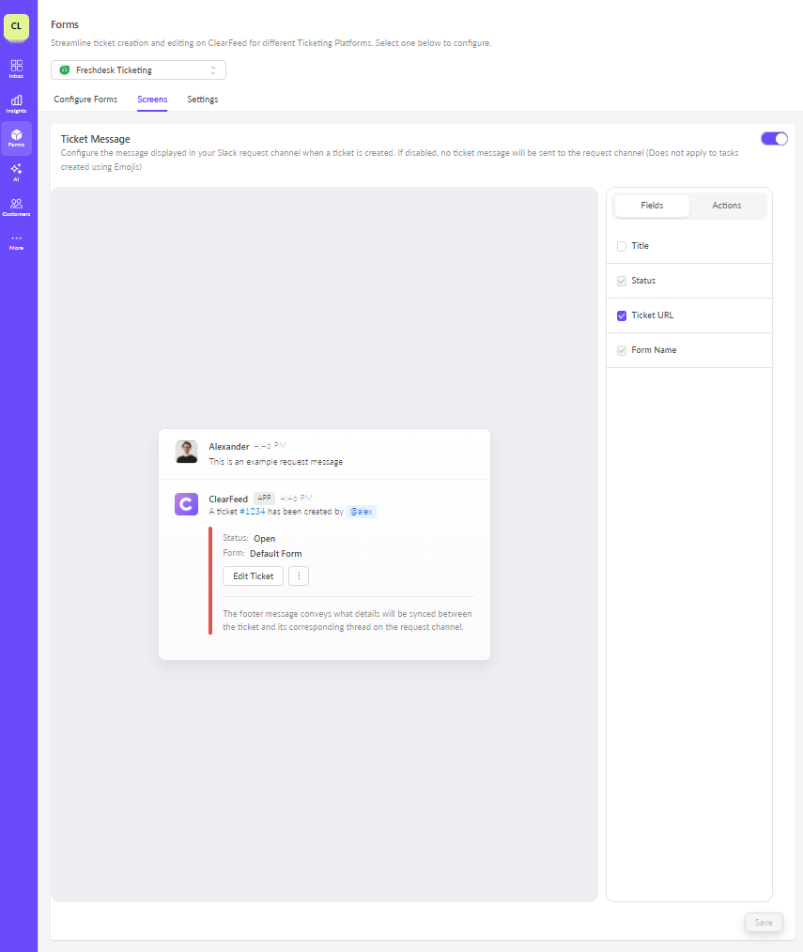Open the Freshdesk Ticketing platform dropdown
Viewport: 803px width, 952px height.
pos(138,70)
